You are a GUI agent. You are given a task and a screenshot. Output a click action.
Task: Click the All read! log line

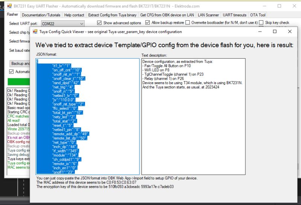click(14, 121)
